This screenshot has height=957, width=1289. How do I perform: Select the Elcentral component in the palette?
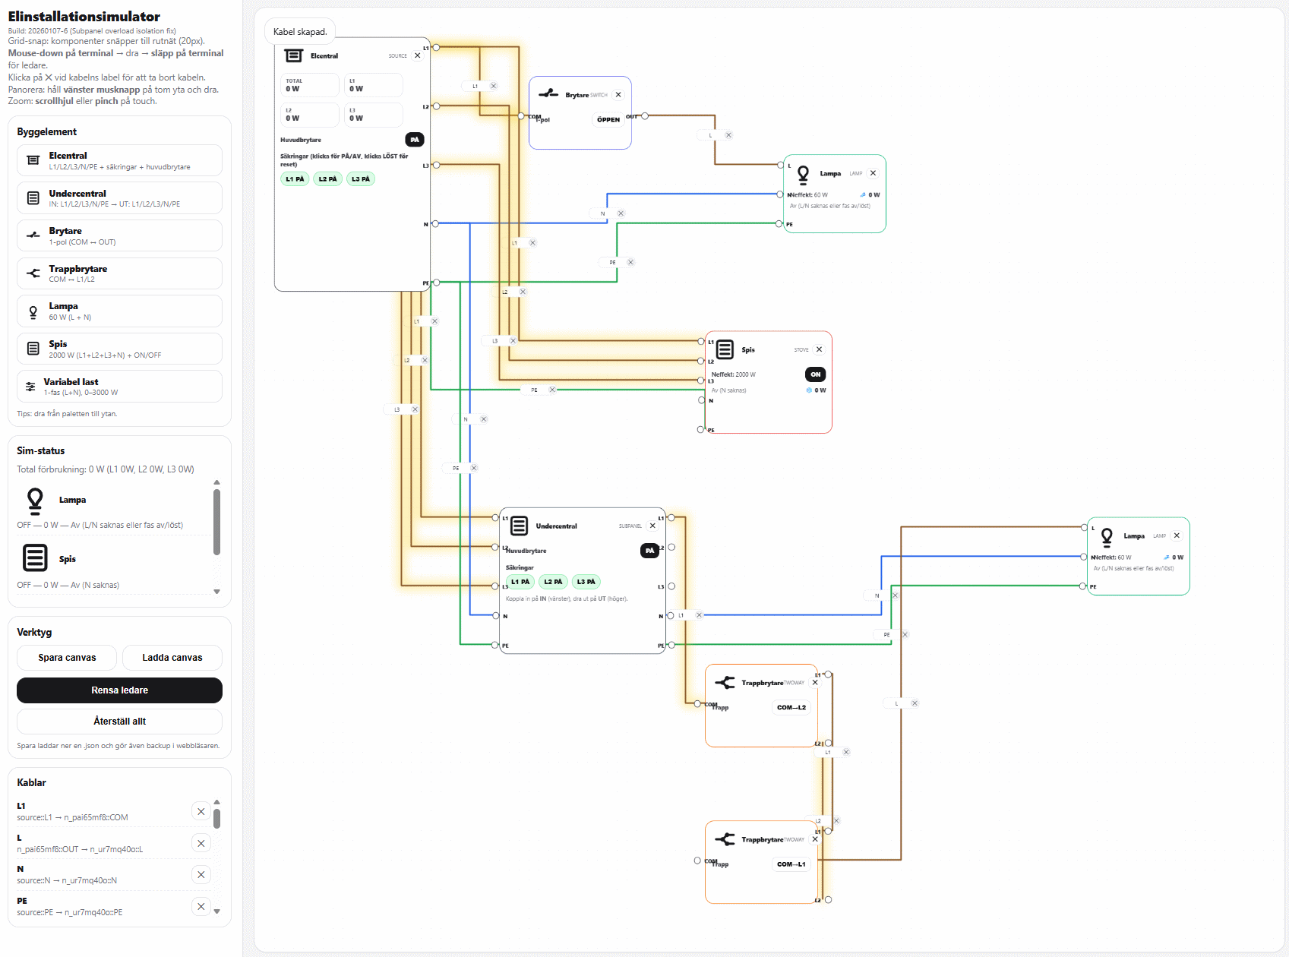tap(119, 160)
